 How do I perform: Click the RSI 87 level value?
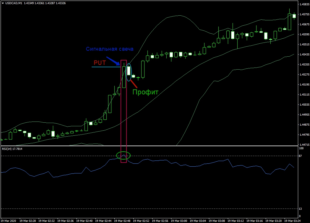(301, 156)
